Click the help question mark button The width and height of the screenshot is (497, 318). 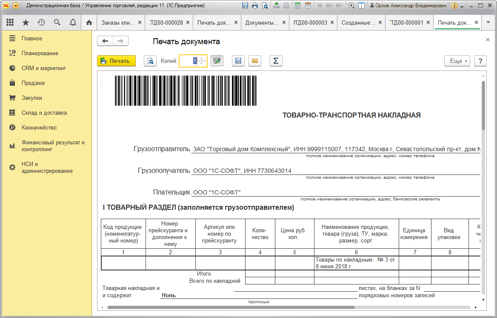(480, 61)
